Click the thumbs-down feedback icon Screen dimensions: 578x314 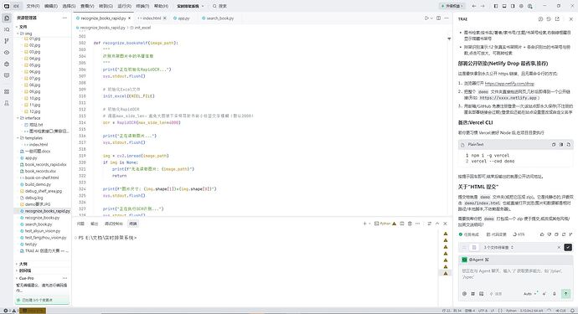tap(550, 234)
